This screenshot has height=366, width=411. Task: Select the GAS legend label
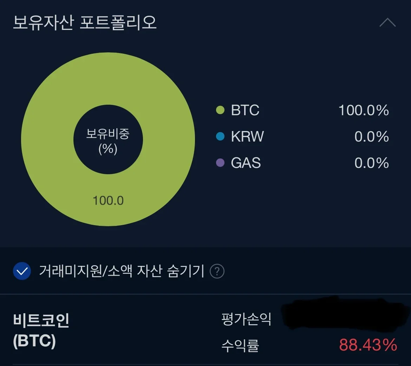(x=246, y=163)
